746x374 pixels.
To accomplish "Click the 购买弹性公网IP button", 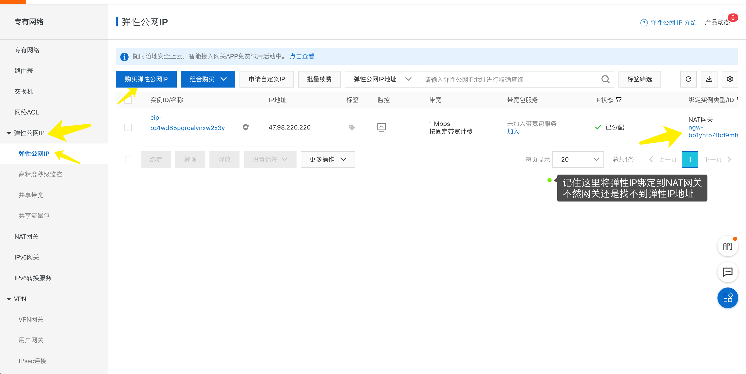I will 146,79.
